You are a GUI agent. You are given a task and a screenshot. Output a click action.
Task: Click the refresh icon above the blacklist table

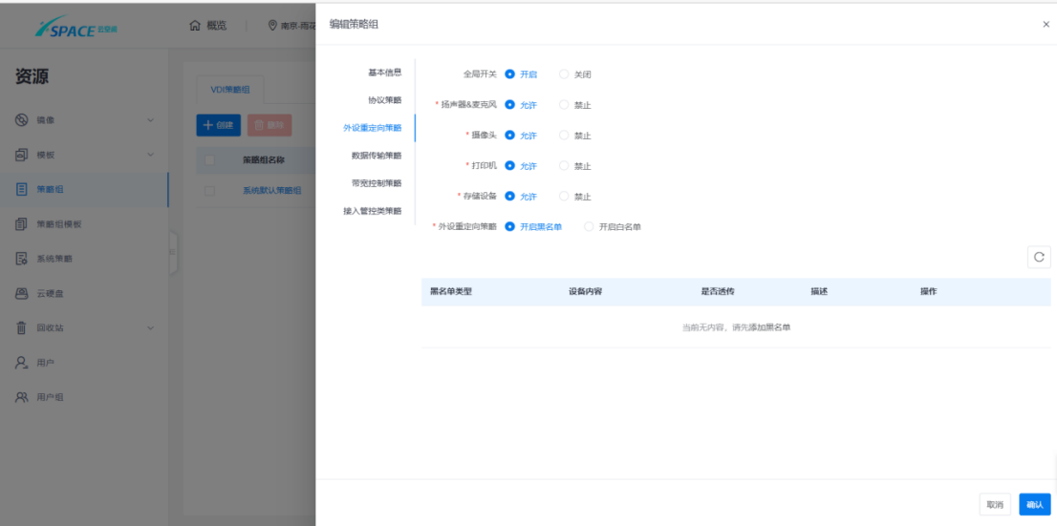click(1039, 257)
